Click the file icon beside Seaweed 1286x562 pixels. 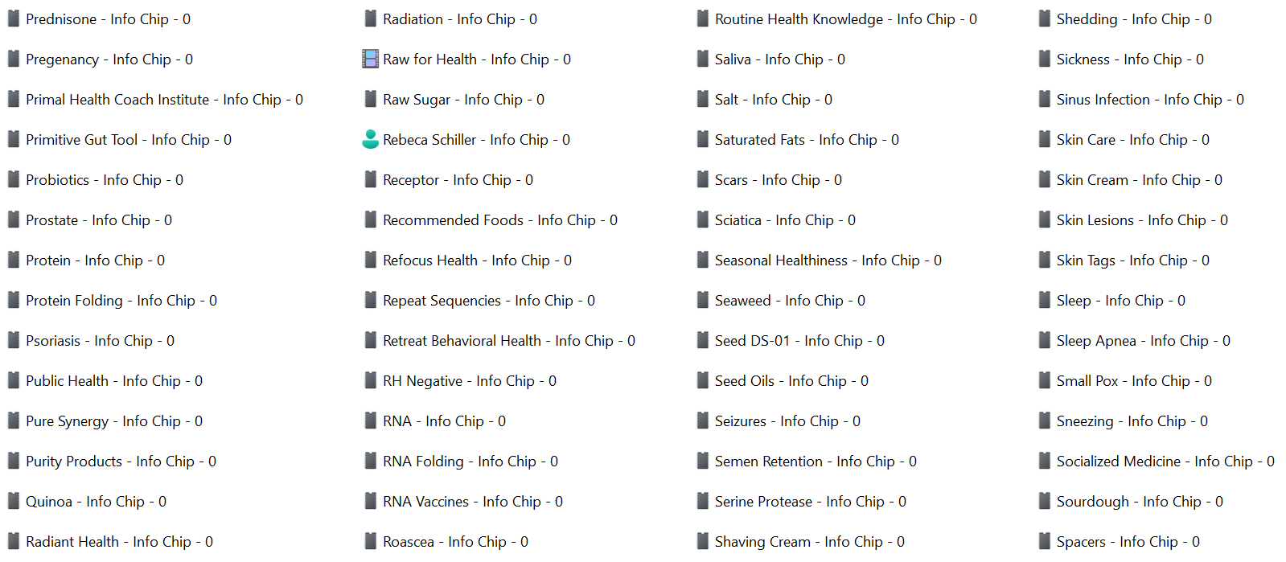click(x=703, y=300)
